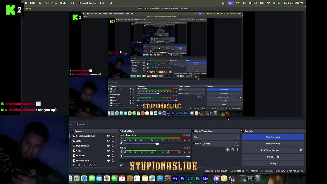Hide the ai tts source
Screen dimensions: 327x184
tap(108, 141)
